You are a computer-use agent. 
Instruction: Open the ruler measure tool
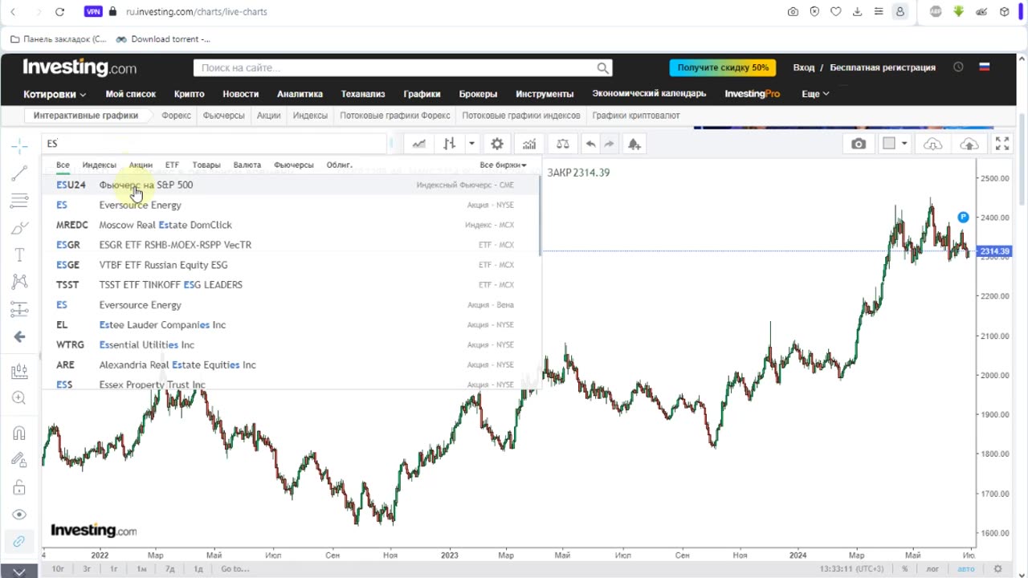(x=19, y=372)
